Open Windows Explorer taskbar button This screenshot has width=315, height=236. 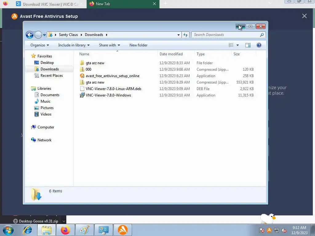coord(47,230)
